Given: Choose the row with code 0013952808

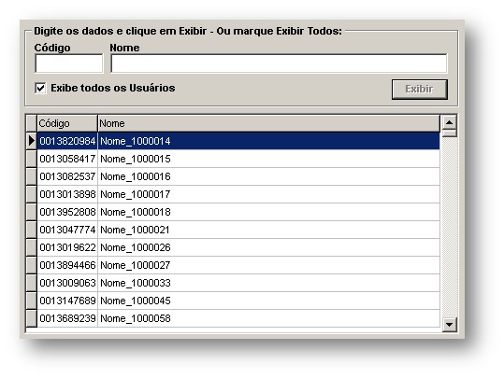Looking at the screenshot, I should (238, 212).
